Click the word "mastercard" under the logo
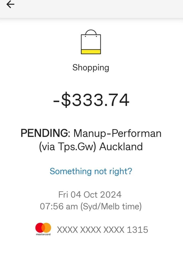 tap(43, 234)
